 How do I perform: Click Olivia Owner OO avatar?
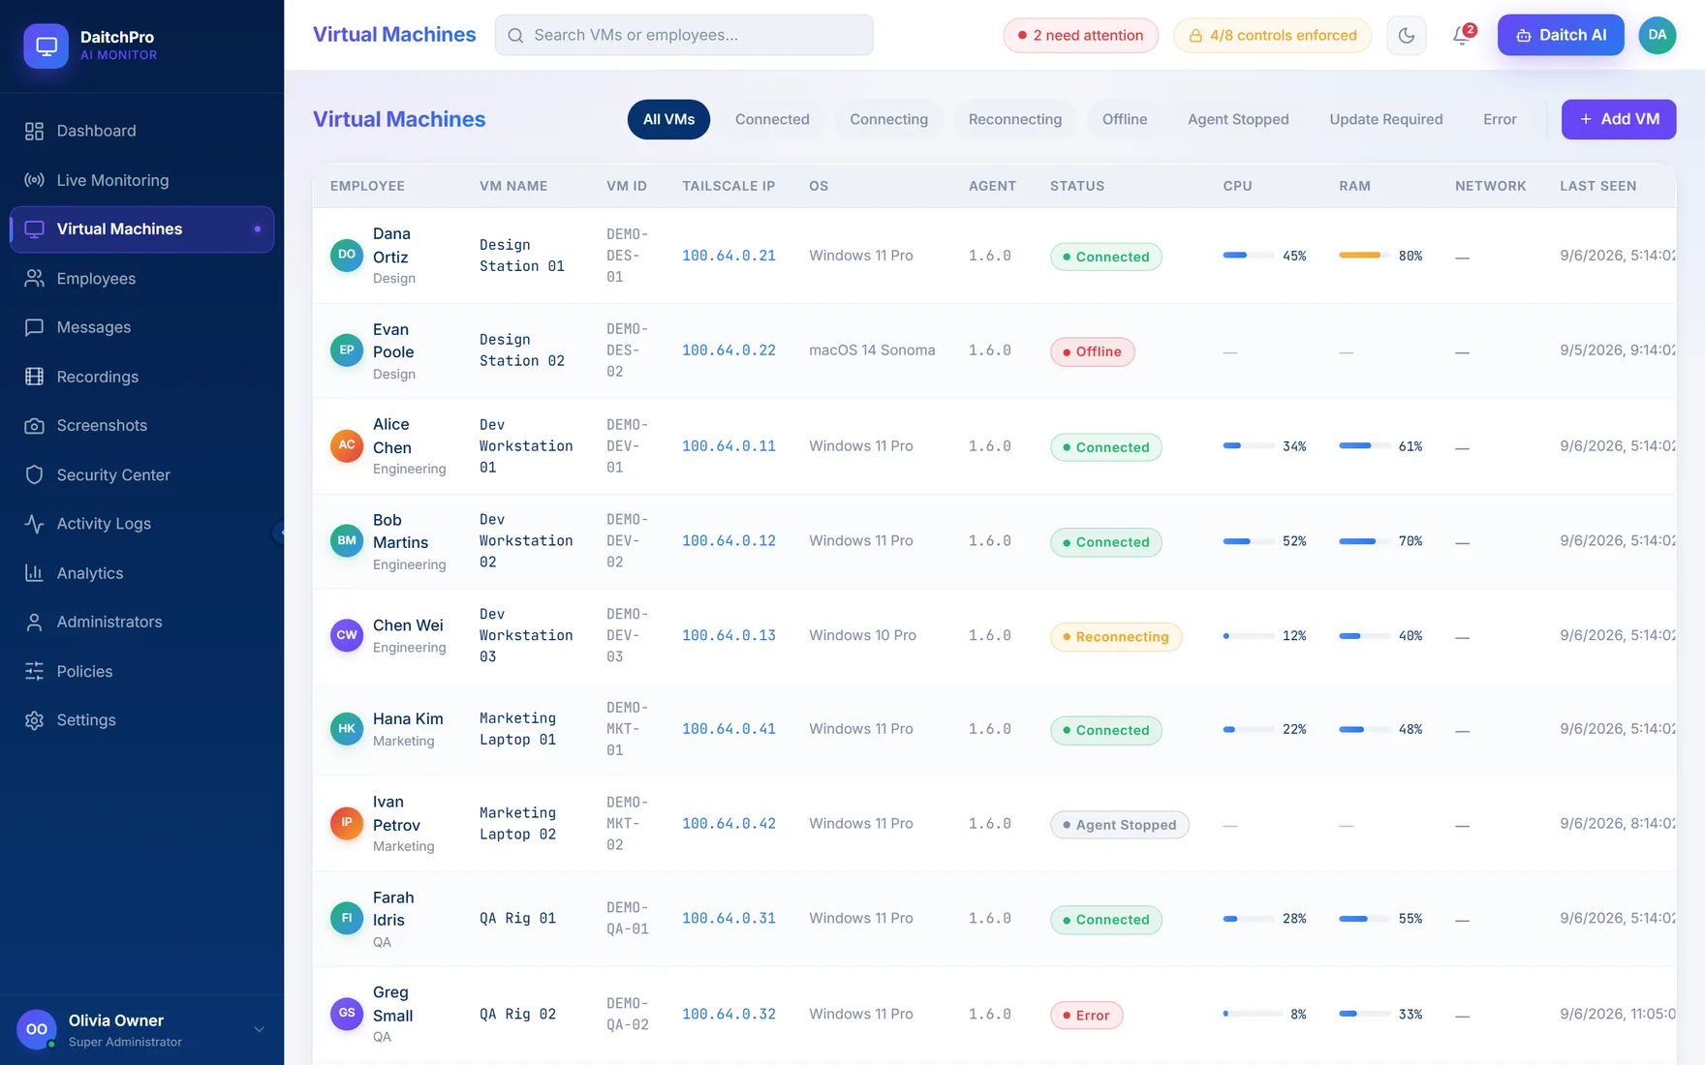coord(37,1029)
